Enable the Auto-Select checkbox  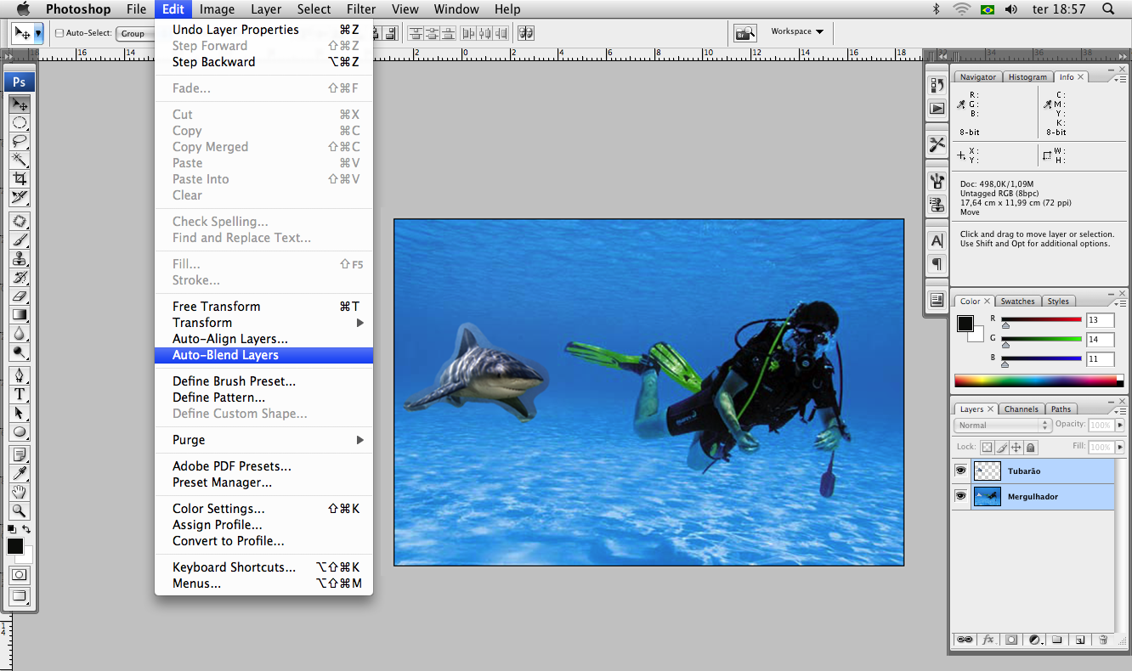(x=59, y=33)
